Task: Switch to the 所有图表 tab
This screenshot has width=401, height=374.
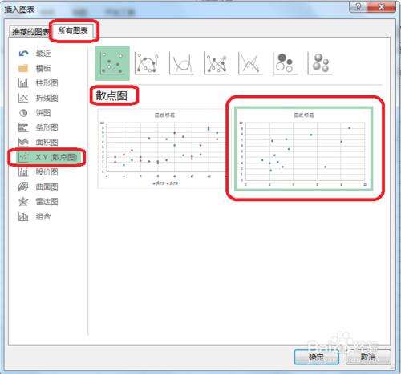Action: 72,30
